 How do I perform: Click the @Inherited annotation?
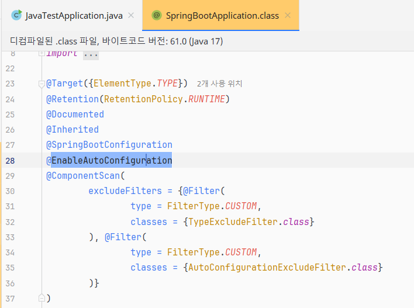73,130
